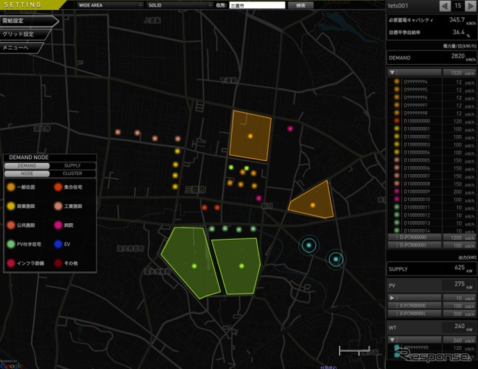Image resolution: width=478 pixels, height=369 pixels.
Task: Go to previous item with left arrow
Action: click(445, 6)
